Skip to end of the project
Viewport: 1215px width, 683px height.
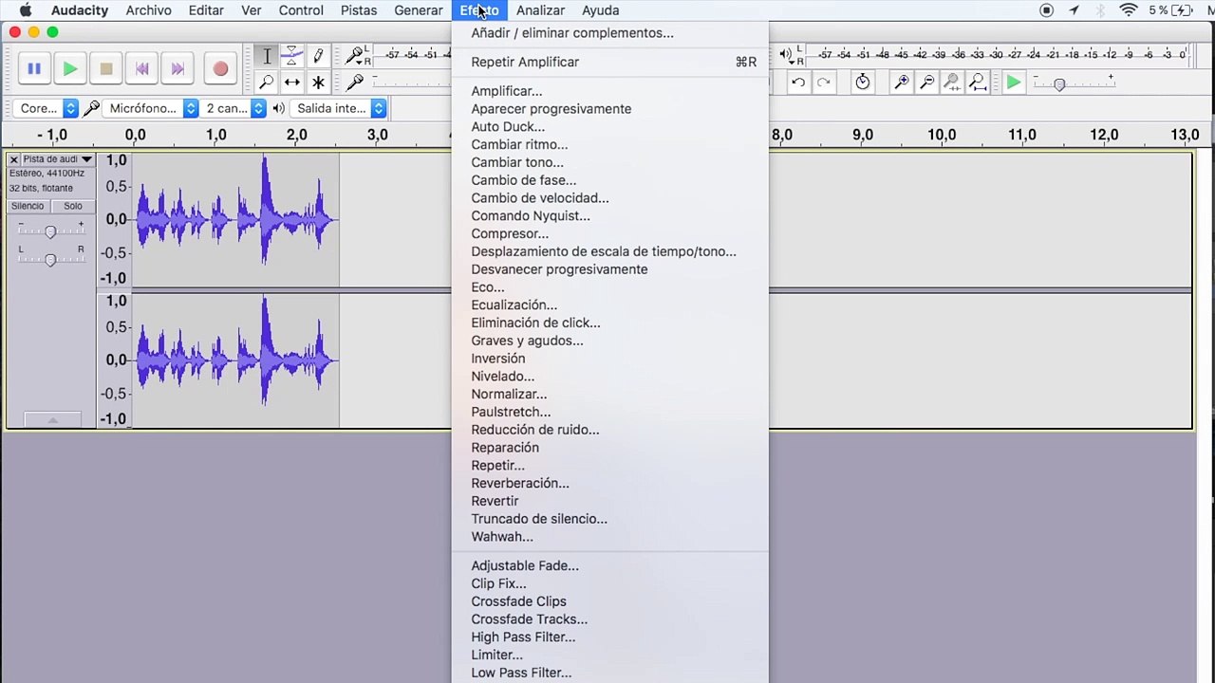coord(178,68)
